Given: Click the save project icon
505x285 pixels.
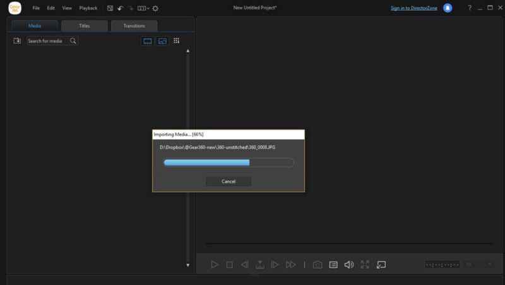Looking at the screenshot, I should [110, 8].
